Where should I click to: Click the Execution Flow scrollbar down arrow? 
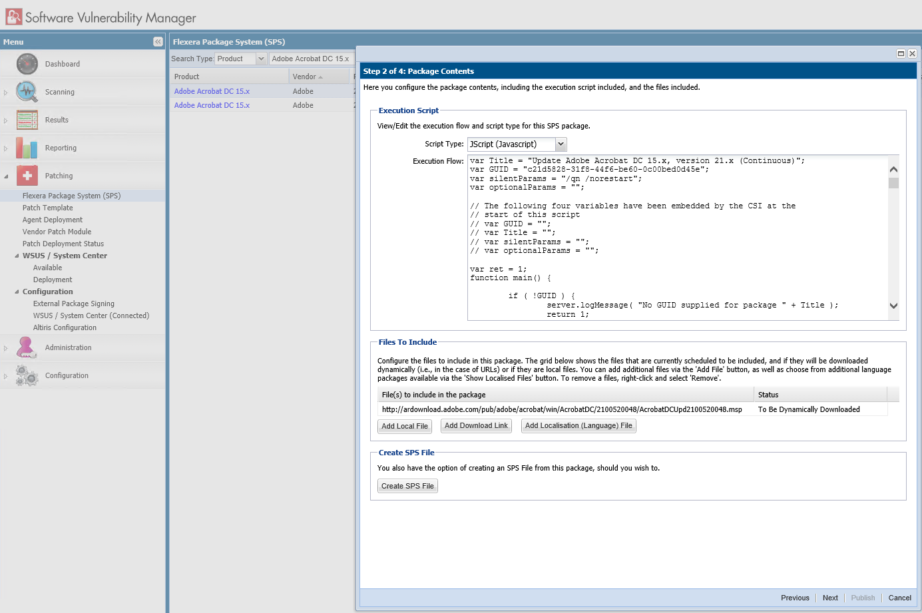[x=893, y=306]
